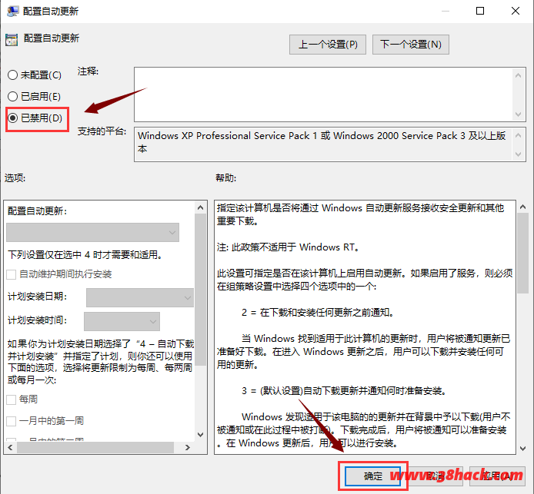Select the 已禁用(D) radio option
Viewport: 534px width, 494px height.
12,118
